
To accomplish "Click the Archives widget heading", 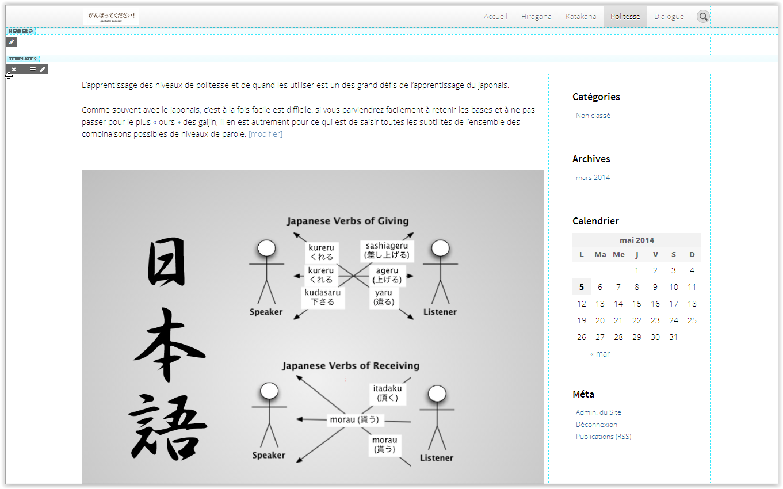I will [x=591, y=159].
